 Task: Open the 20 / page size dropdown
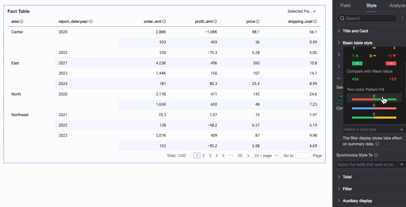click(267, 156)
